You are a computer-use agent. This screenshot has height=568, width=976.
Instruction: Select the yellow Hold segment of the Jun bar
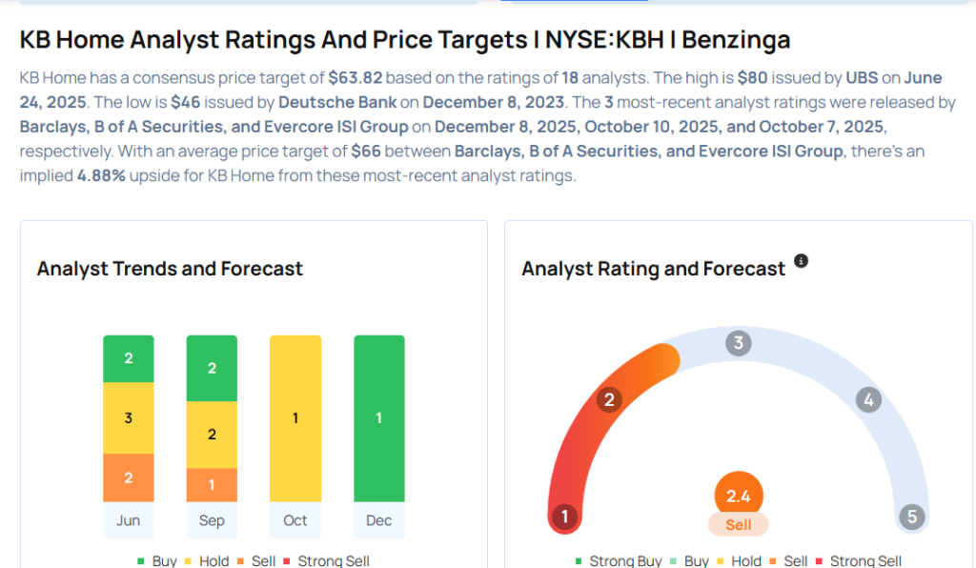pos(129,417)
